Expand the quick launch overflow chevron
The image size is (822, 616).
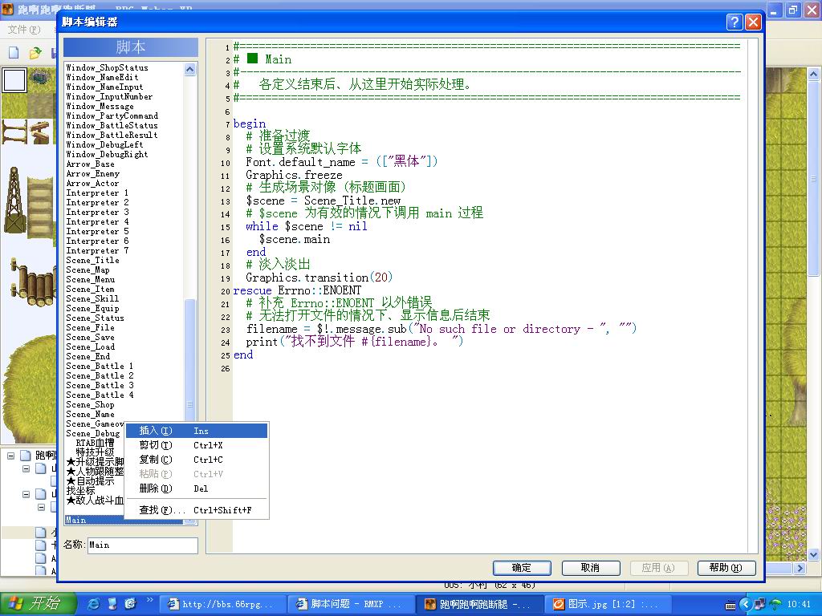150,600
